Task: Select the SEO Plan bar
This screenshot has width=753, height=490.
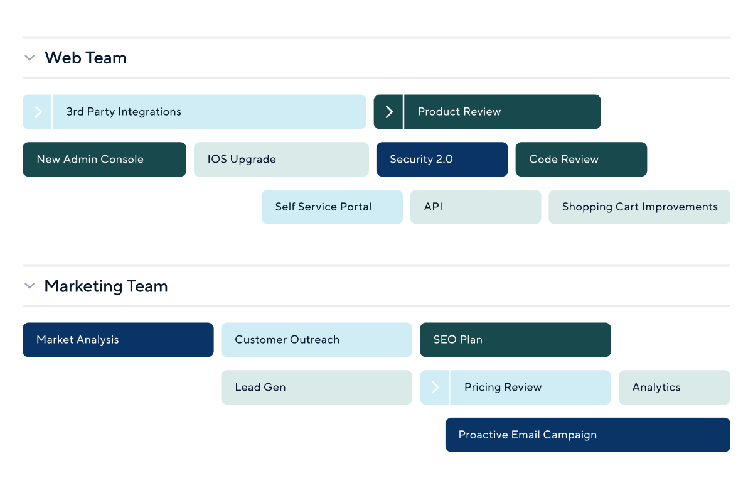Action: coord(515,340)
